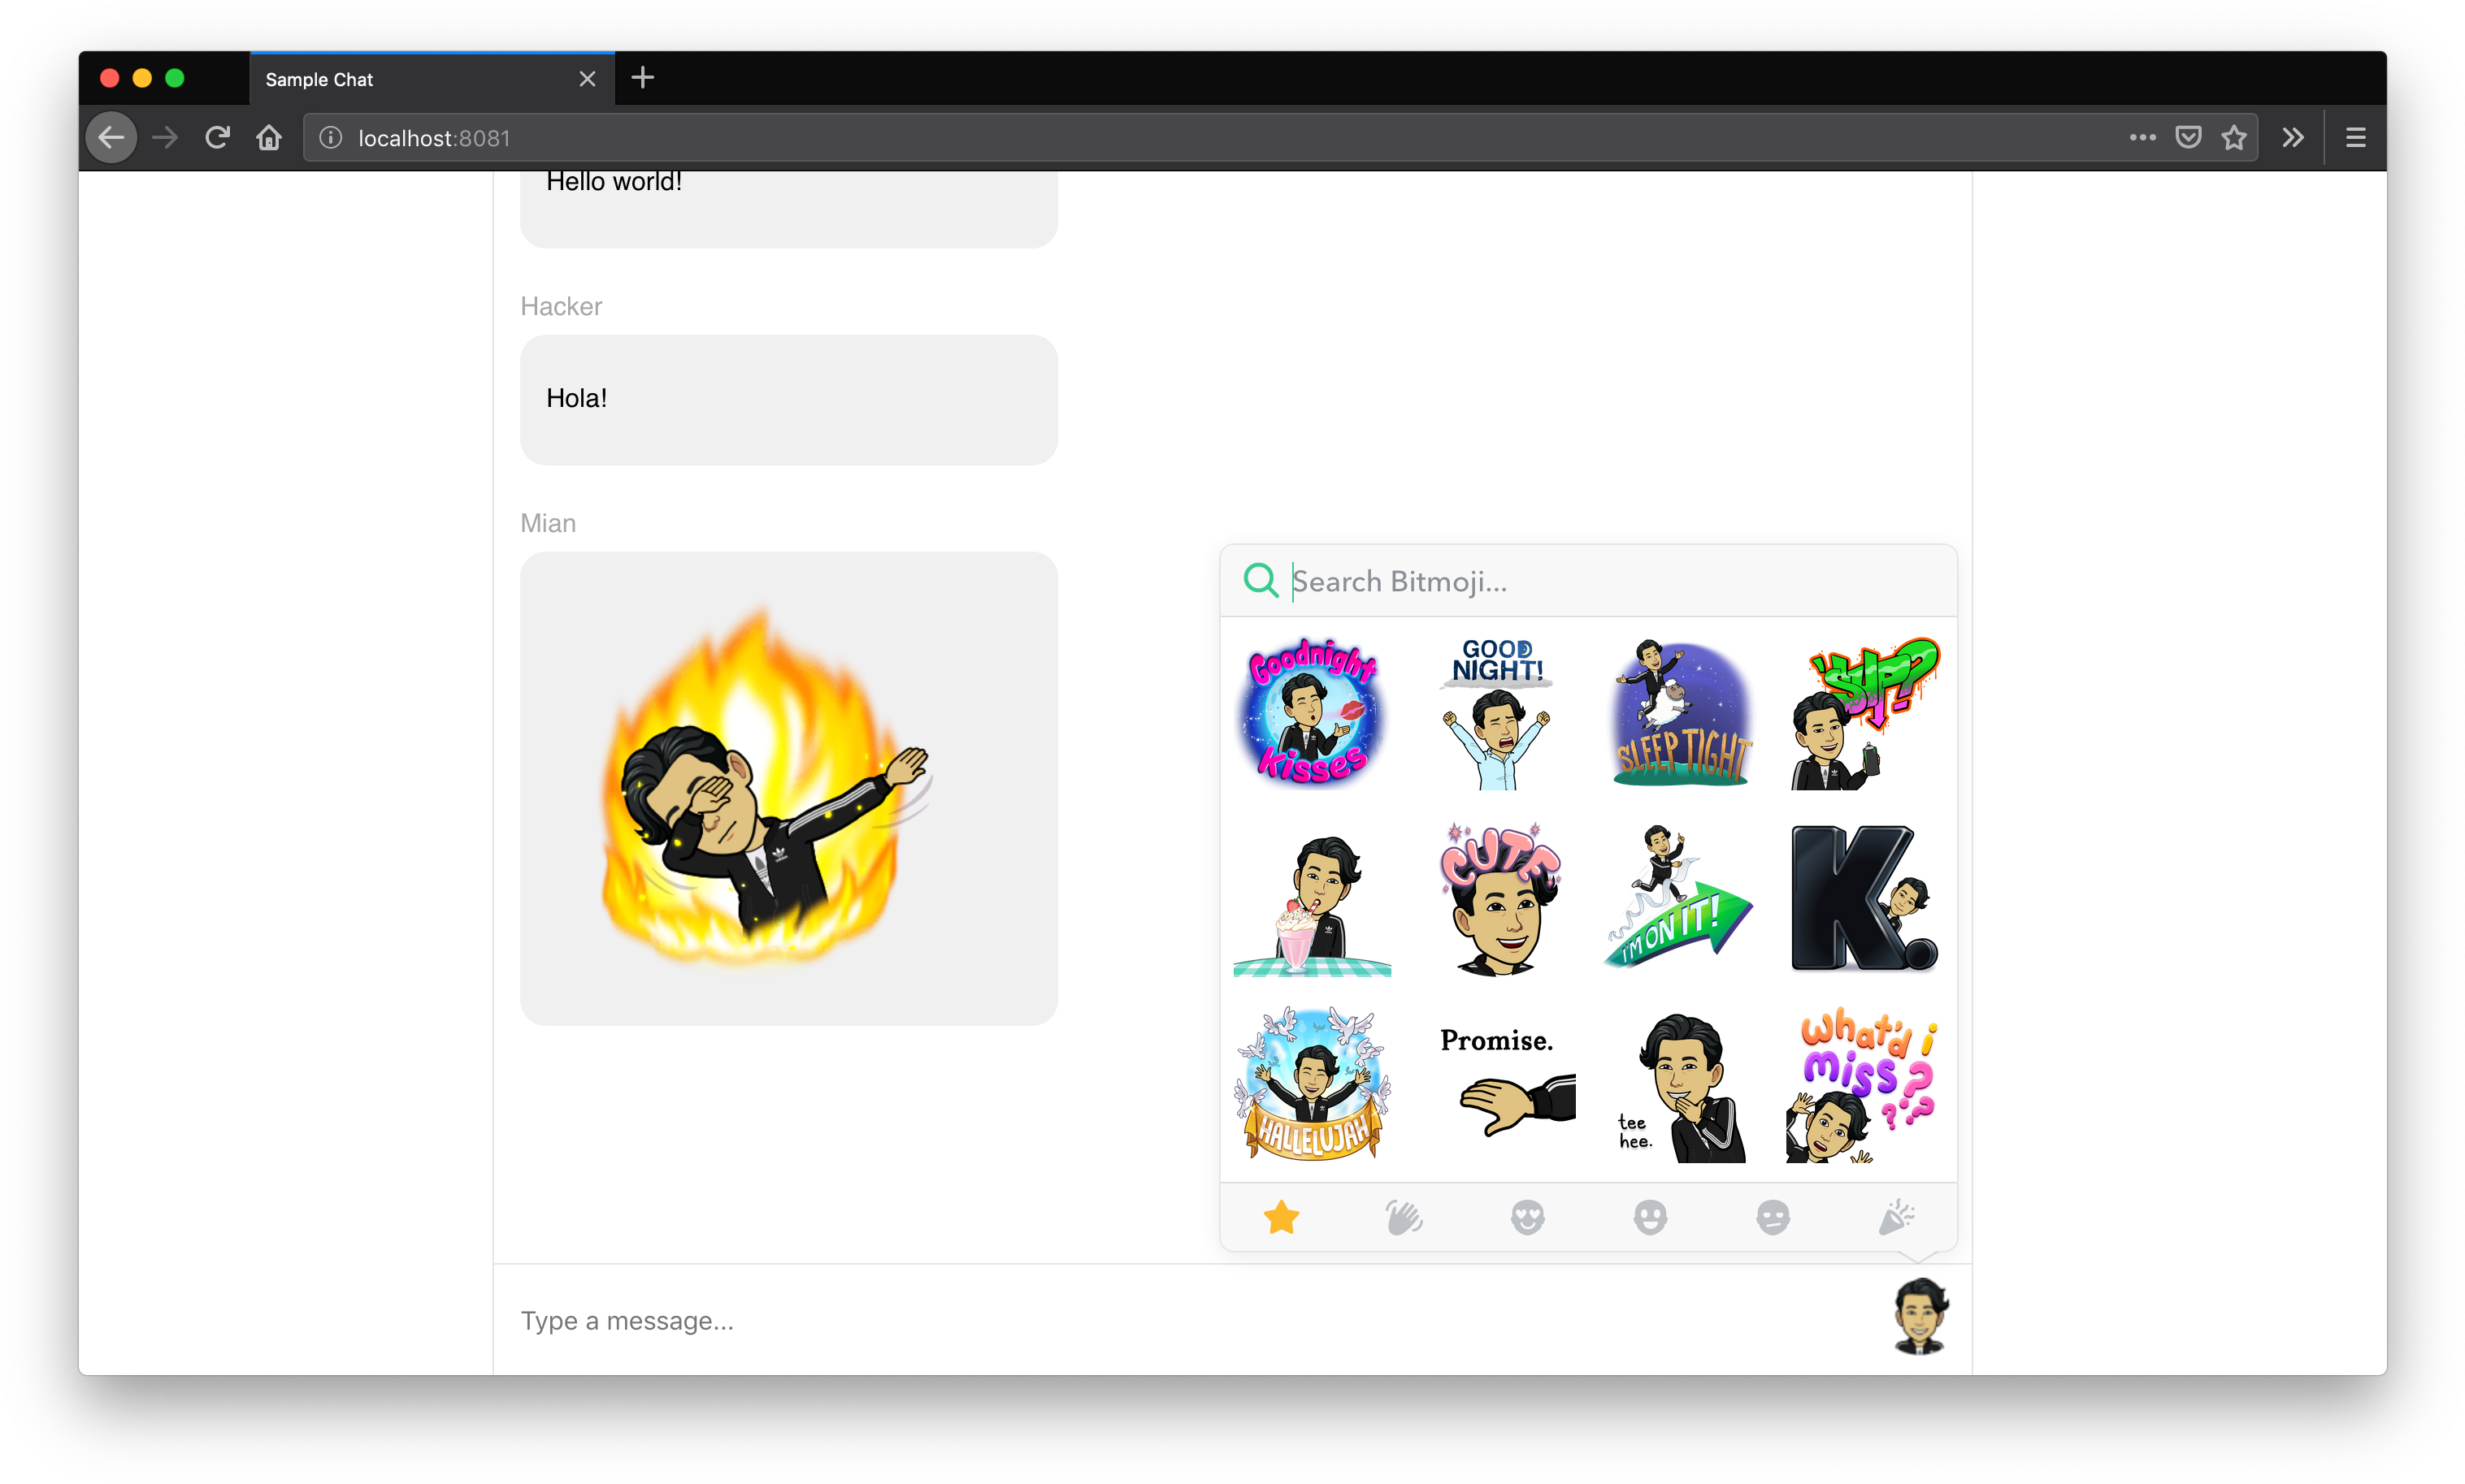
Task: Show more toolbar items chevron
Action: tap(2293, 137)
